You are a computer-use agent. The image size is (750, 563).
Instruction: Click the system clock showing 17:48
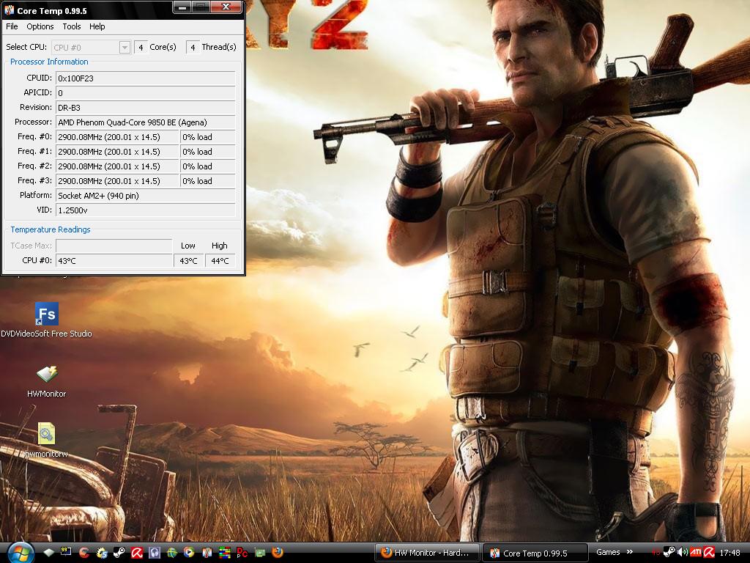[730, 553]
